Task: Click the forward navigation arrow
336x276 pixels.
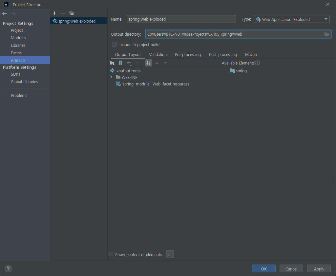Action: click(x=13, y=14)
